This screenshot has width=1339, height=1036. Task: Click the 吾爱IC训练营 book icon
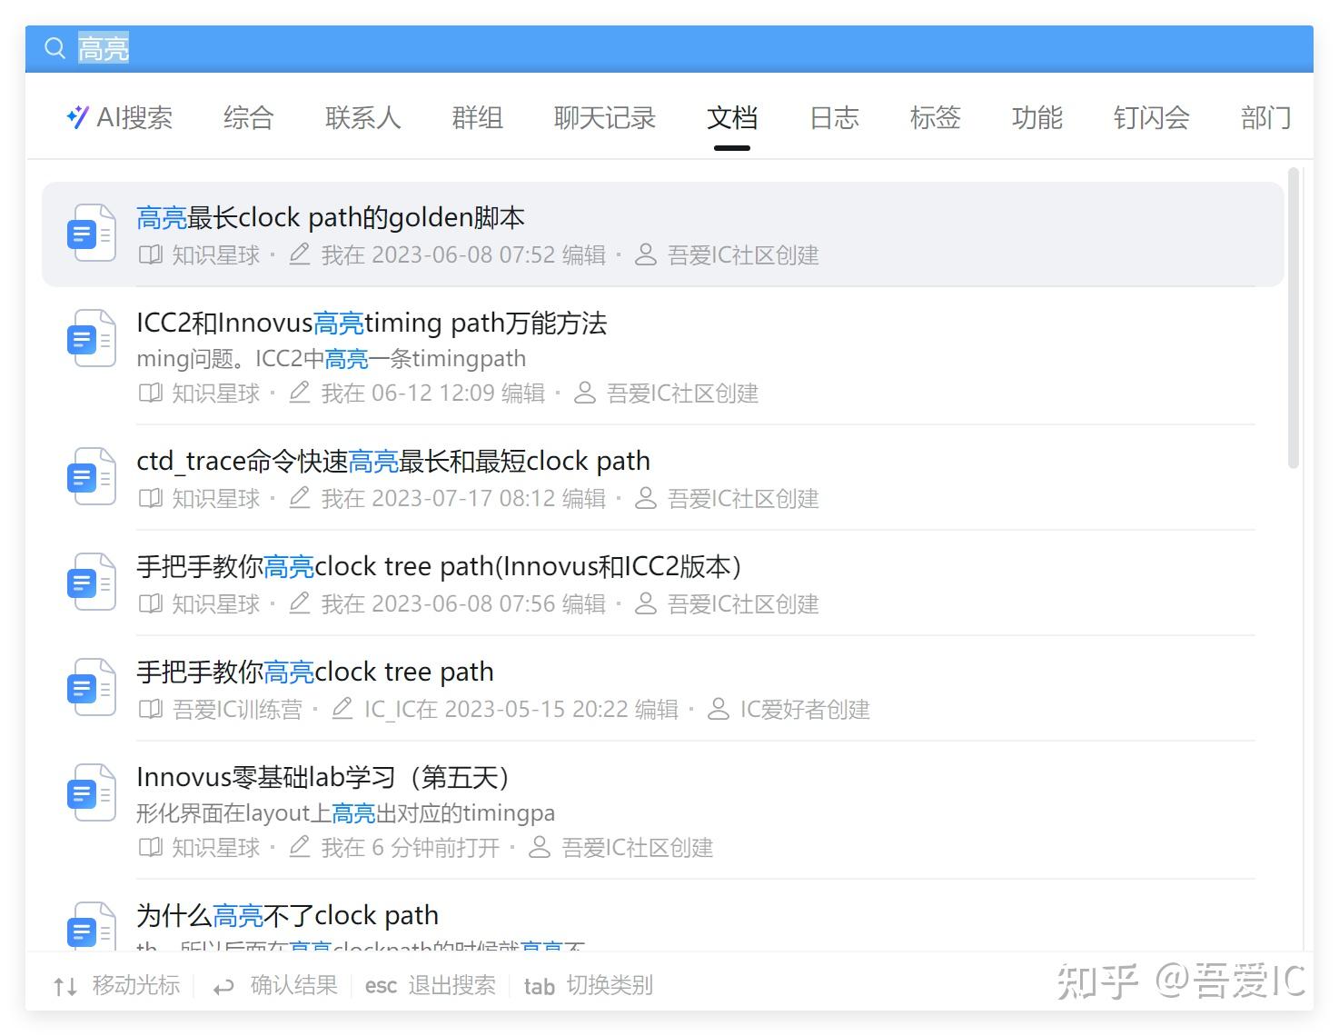click(150, 709)
